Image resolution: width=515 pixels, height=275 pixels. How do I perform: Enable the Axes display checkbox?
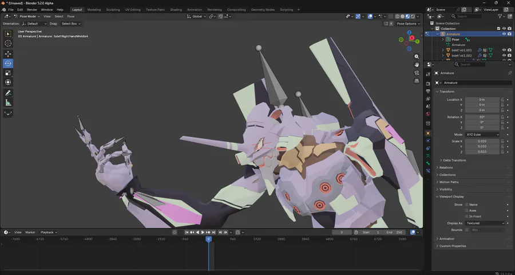(x=467, y=210)
